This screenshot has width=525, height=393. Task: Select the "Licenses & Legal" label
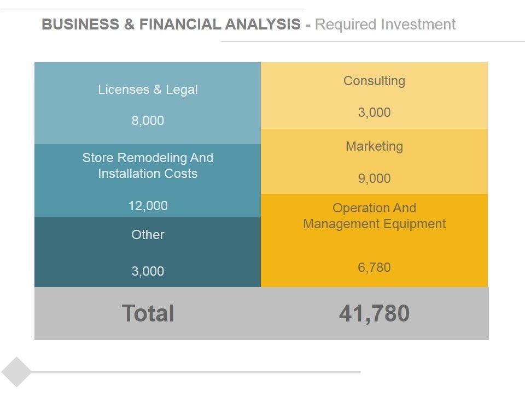(x=148, y=90)
